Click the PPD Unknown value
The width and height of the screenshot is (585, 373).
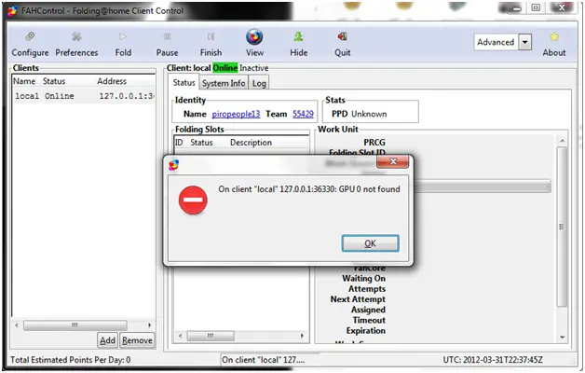[369, 114]
